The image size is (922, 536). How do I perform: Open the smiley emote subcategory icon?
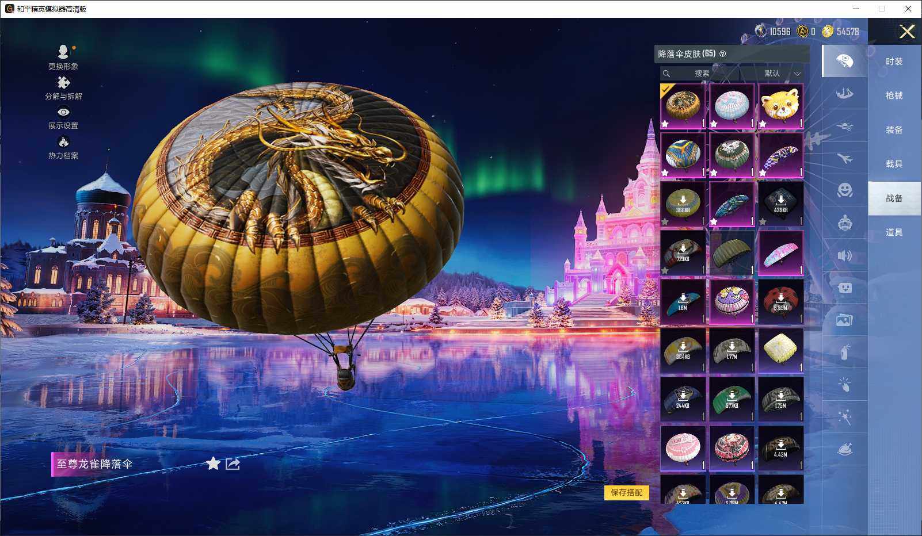click(x=844, y=190)
